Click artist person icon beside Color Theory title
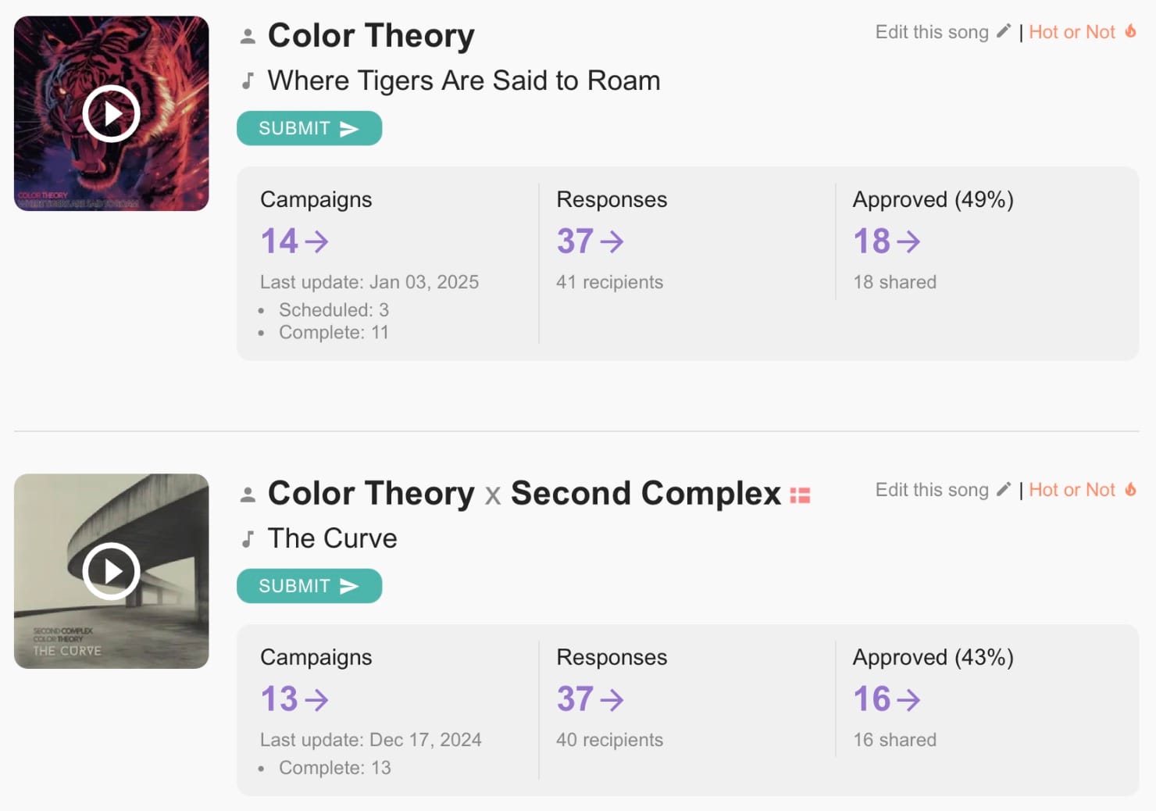 point(248,36)
